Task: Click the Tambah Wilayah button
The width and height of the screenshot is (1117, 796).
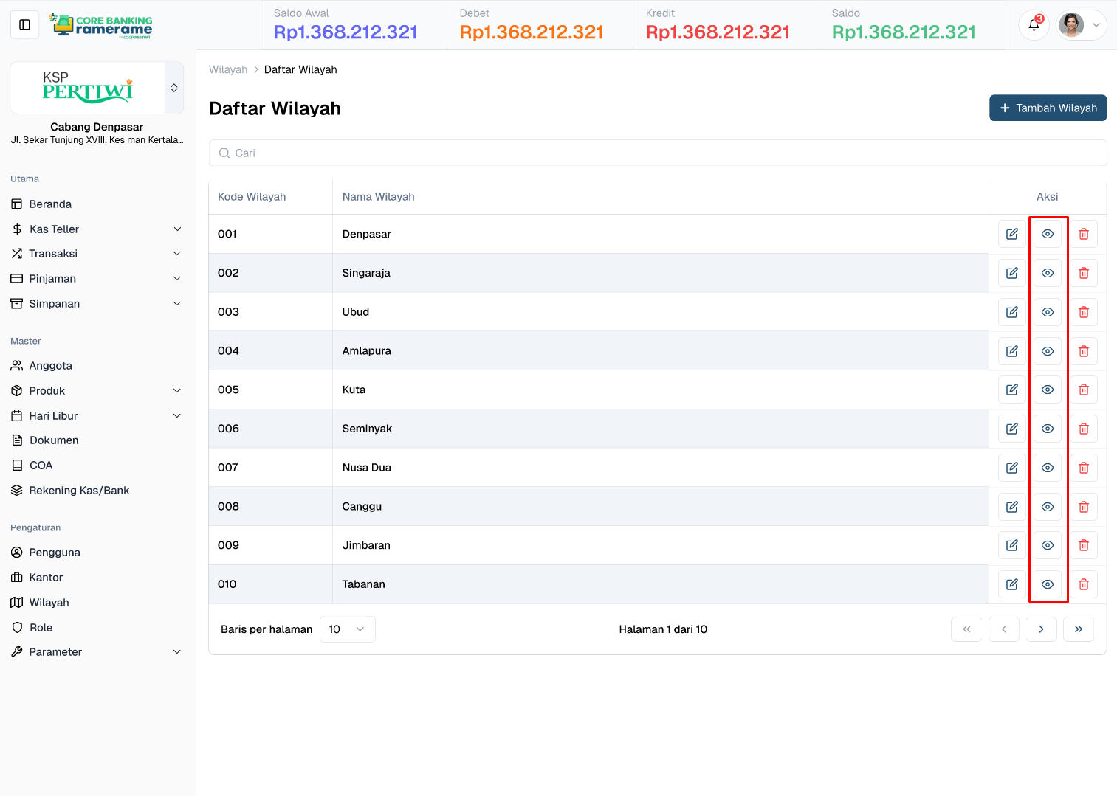Action: pyautogui.click(x=1048, y=108)
